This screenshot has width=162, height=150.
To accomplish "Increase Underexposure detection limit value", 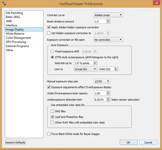I will click(108, 98).
